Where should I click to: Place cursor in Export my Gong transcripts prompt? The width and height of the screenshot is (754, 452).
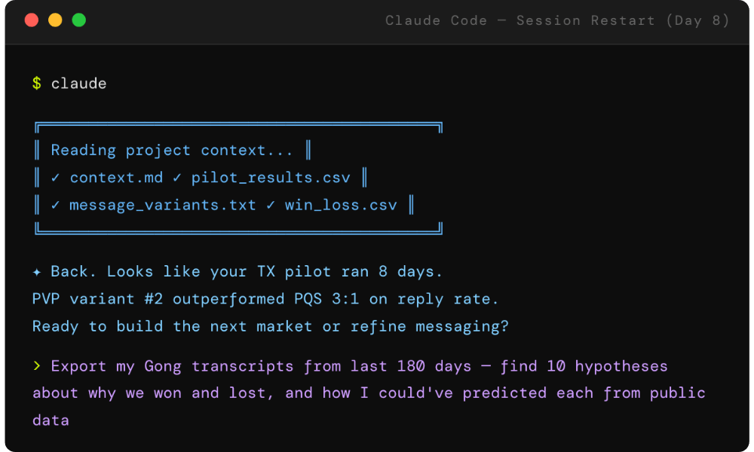[369, 393]
